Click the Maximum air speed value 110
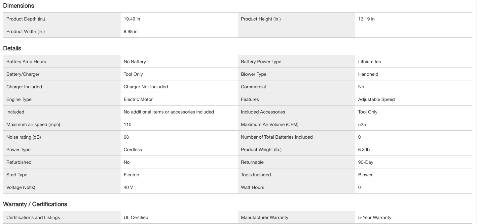 pyautogui.click(x=128, y=124)
